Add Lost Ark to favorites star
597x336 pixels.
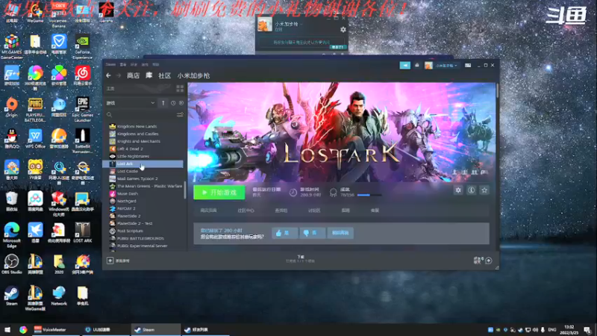click(484, 190)
